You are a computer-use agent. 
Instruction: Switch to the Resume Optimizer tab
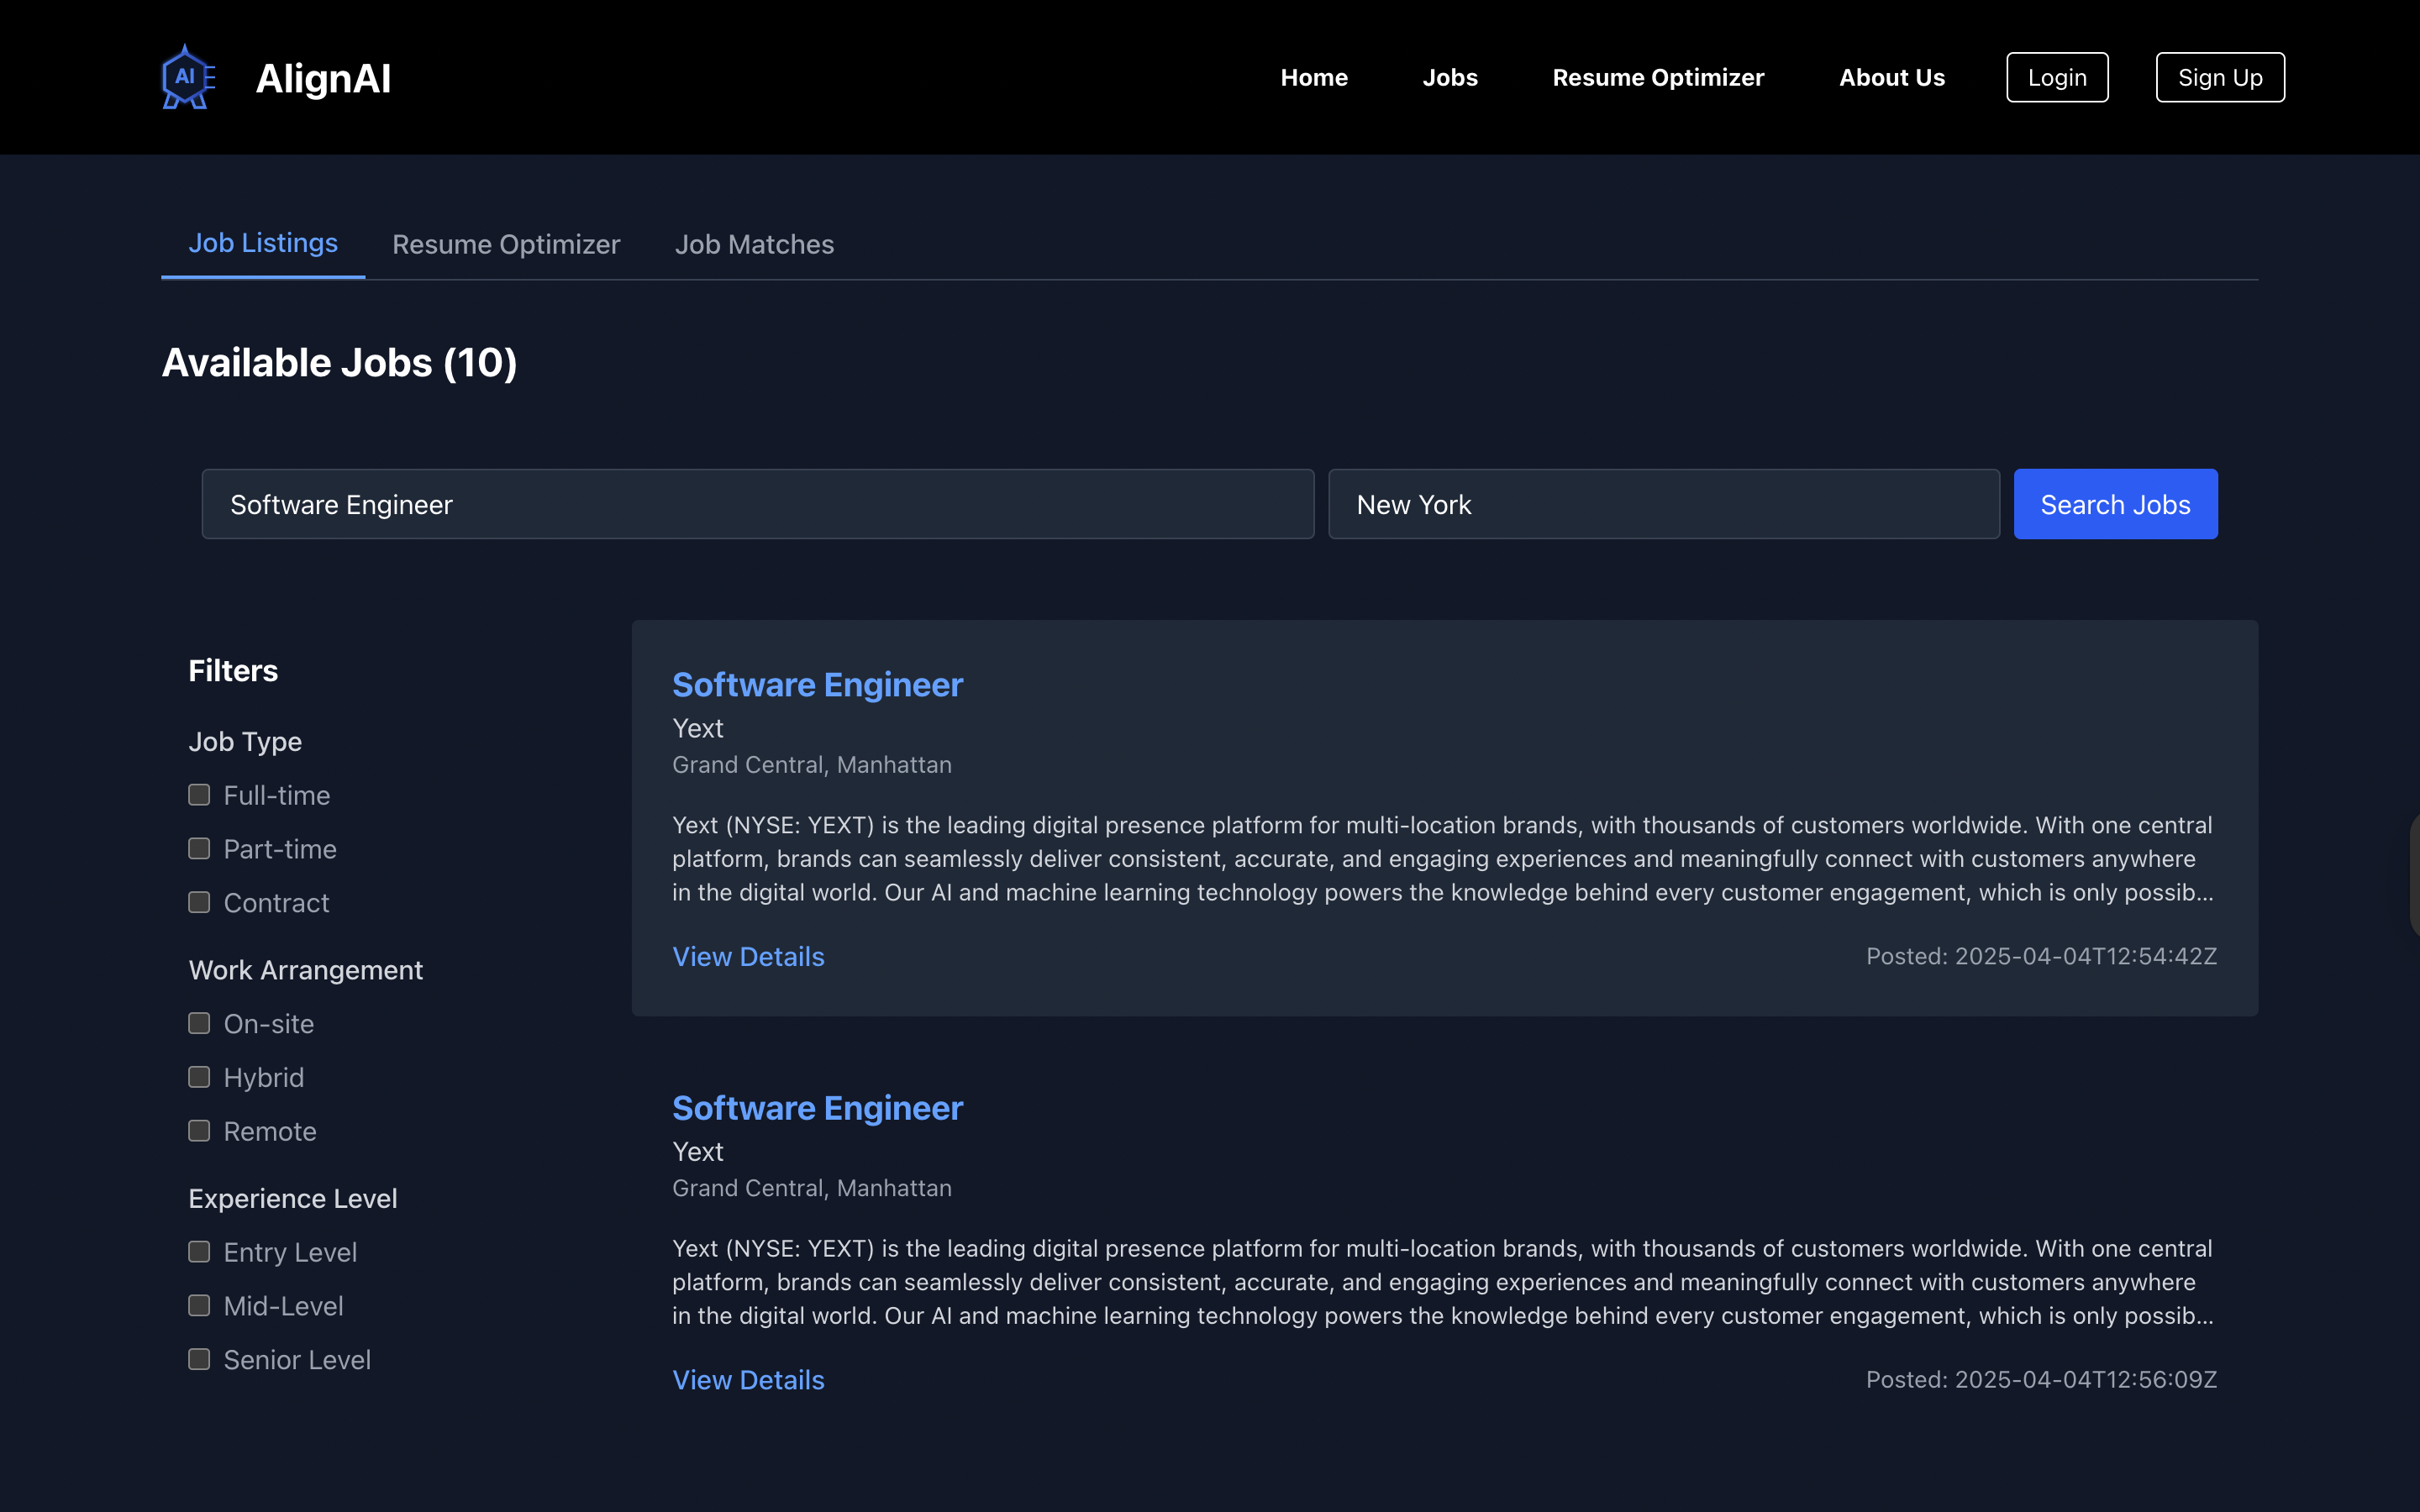pyautogui.click(x=506, y=244)
